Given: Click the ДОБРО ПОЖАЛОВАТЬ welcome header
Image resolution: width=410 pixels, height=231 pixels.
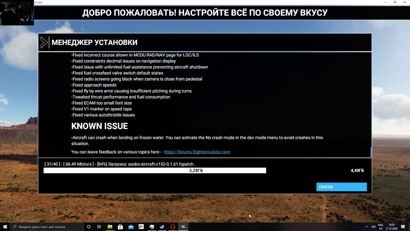Looking at the screenshot, I should click(205, 13).
